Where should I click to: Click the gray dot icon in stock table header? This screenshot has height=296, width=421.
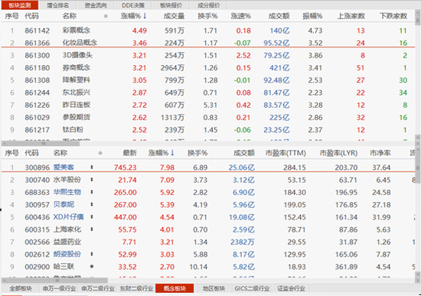point(100,153)
